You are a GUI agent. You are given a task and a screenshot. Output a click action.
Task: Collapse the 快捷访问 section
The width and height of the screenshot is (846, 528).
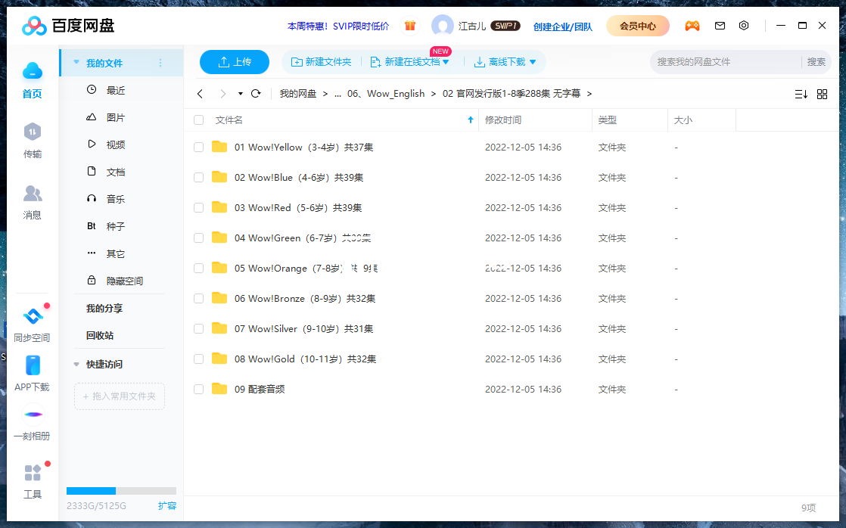tap(76, 364)
